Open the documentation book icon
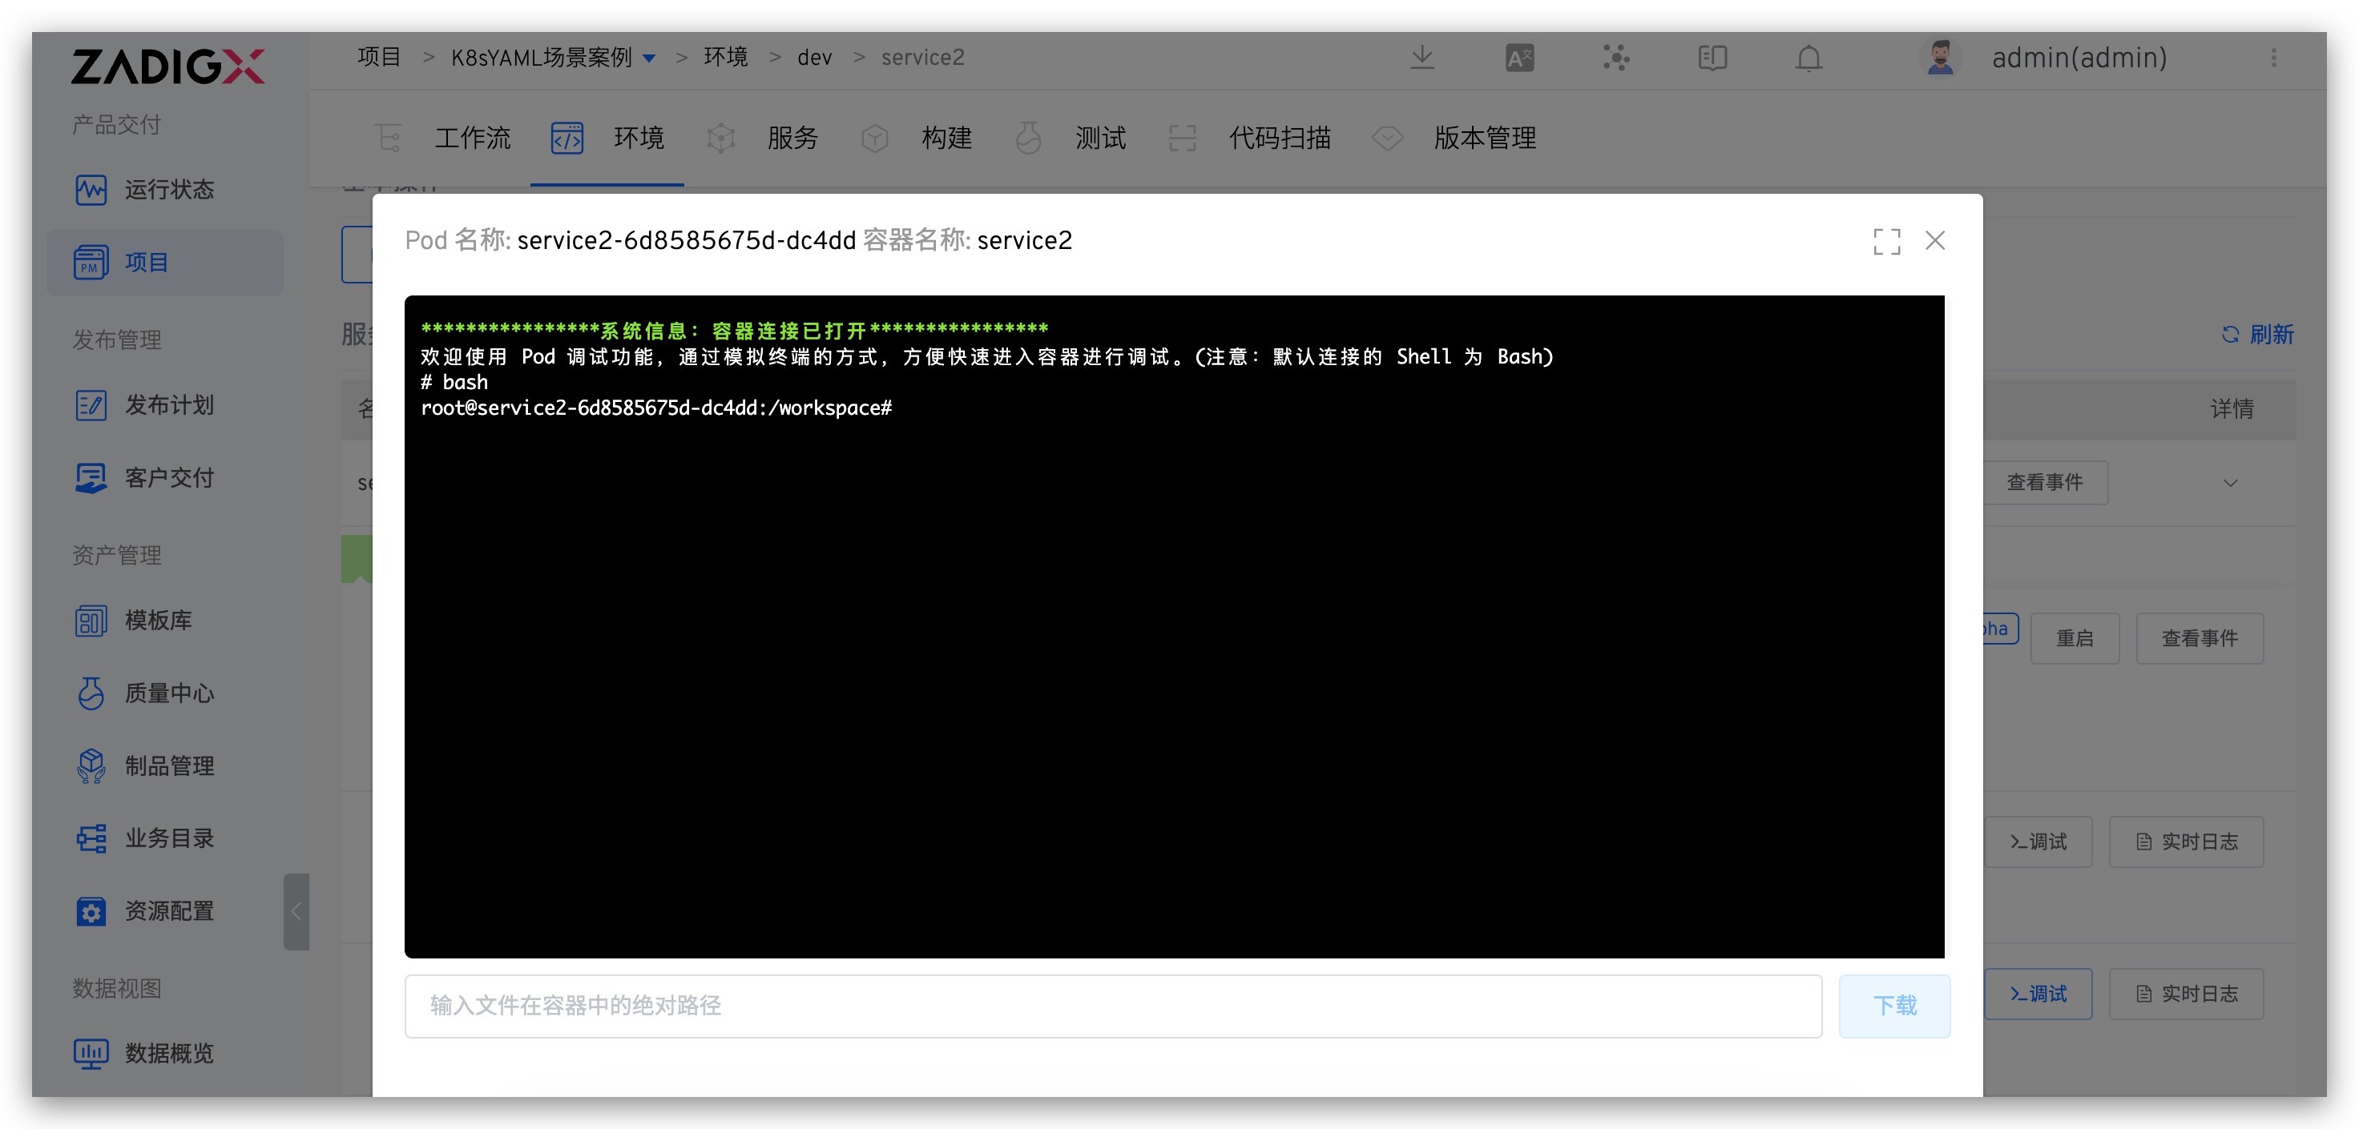Image resolution: width=2359 pixels, height=1129 pixels. tap(1712, 58)
